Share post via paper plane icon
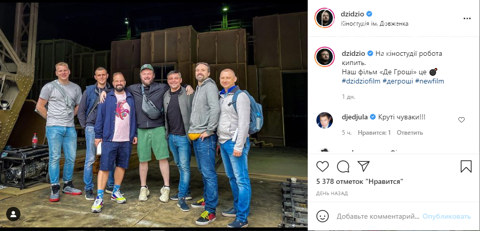Screen dimensions: 480x231 (364, 166)
